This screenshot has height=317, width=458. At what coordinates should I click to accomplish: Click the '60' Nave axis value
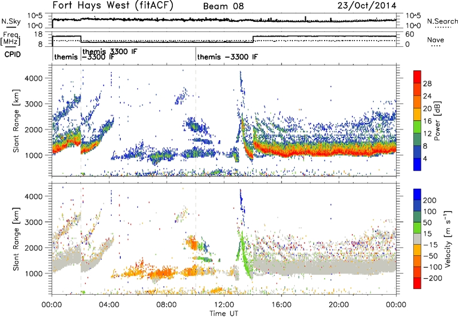(410, 34)
